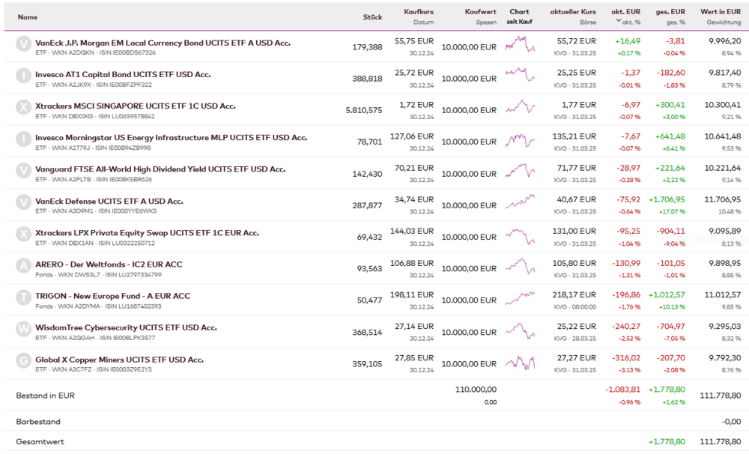Sort by Wert in EUR column header
This screenshot has width=749, height=454.
(x=721, y=12)
